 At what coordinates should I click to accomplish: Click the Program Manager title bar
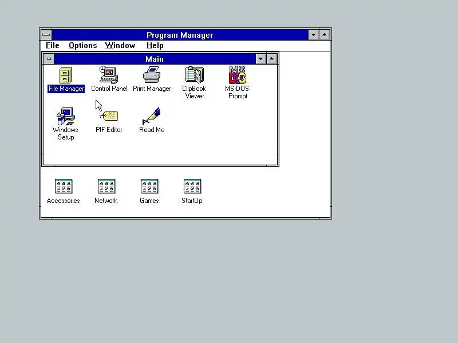tap(180, 35)
